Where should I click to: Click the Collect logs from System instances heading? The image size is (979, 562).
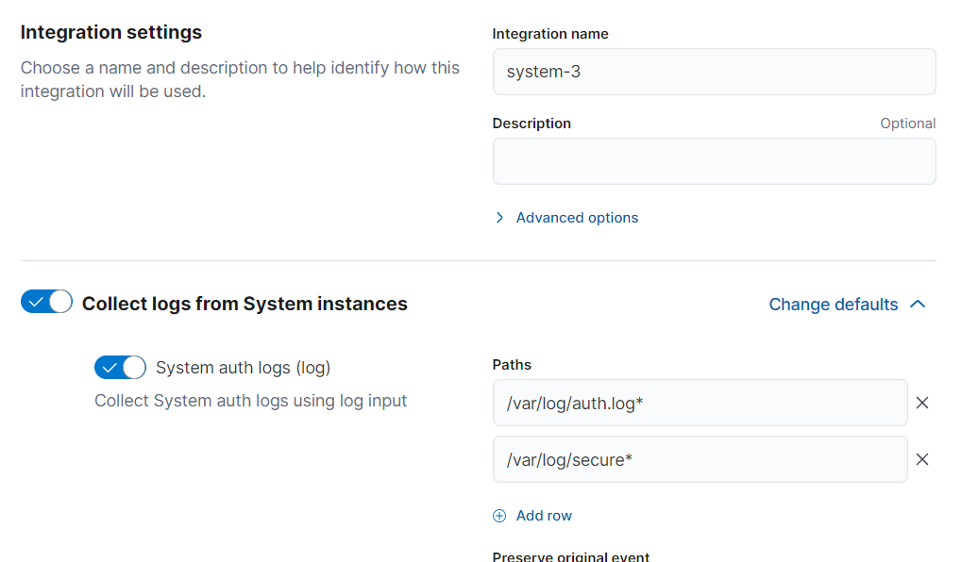(x=245, y=304)
